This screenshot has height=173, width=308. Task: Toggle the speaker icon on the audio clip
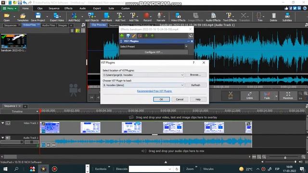point(48,145)
